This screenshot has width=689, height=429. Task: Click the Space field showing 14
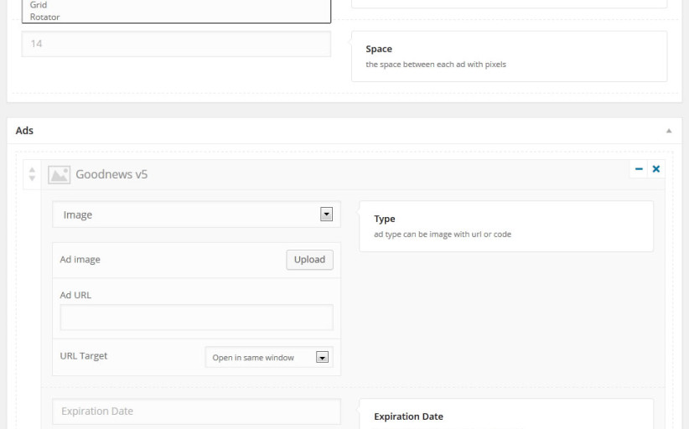coord(176,44)
